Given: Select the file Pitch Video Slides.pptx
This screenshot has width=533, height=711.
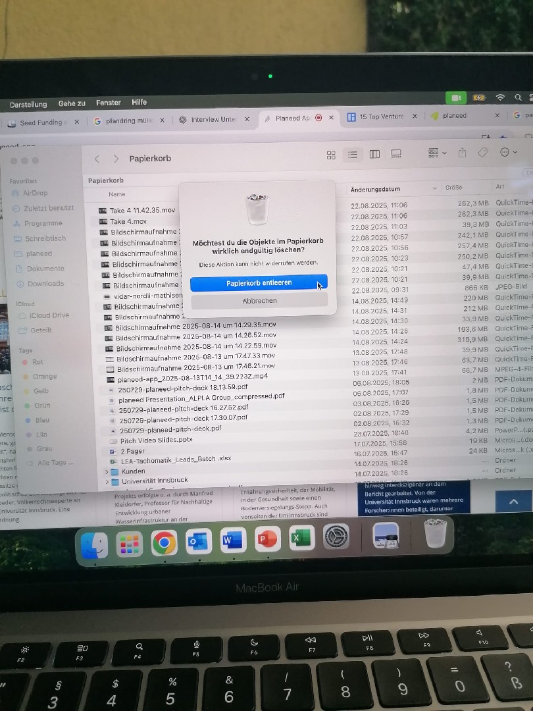Looking at the screenshot, I should pyautogui.click(x=156, y=440).
